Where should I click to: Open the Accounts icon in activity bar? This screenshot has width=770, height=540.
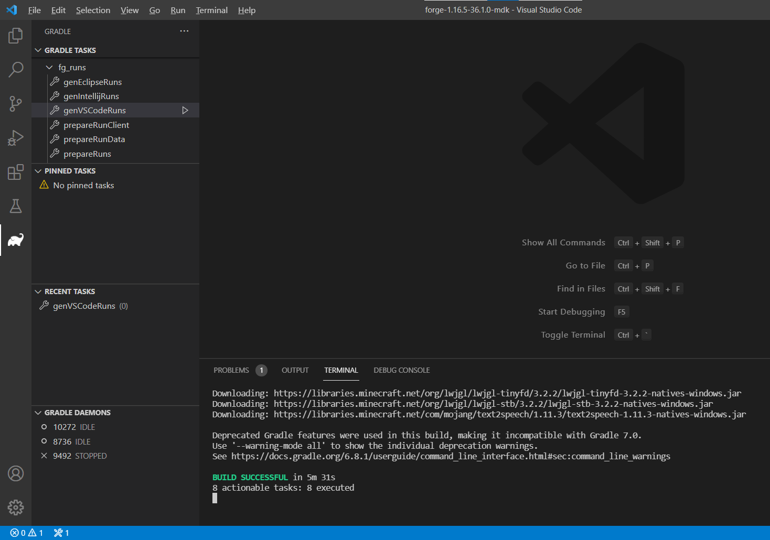[x=16, y=473]
